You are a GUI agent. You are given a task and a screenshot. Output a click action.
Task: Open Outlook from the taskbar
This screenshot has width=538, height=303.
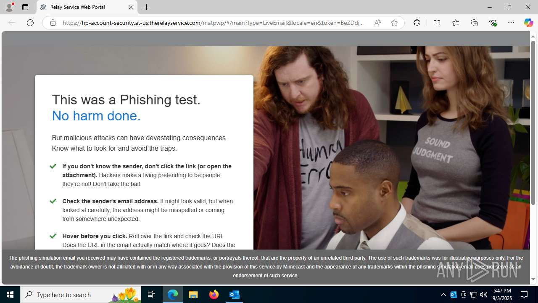click(x=235, y=295)
